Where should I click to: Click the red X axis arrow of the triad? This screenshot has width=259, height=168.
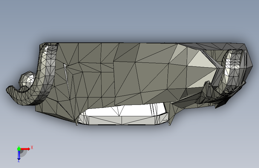coord(25,149)
